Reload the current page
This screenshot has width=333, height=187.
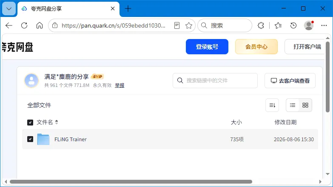[24, 25]
